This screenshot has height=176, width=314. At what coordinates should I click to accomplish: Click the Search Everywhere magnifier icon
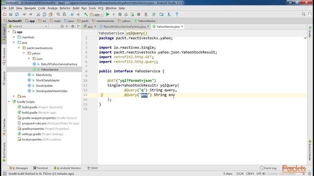[304, 14]
